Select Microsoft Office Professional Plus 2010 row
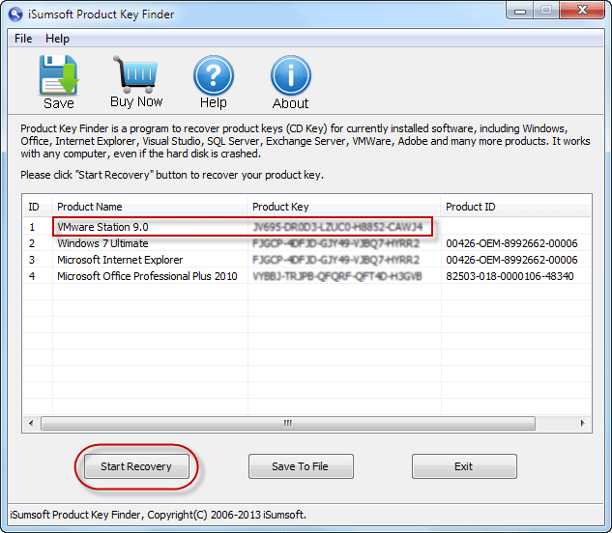The width and height of the screenshot is (612, 533). point(306,276)
